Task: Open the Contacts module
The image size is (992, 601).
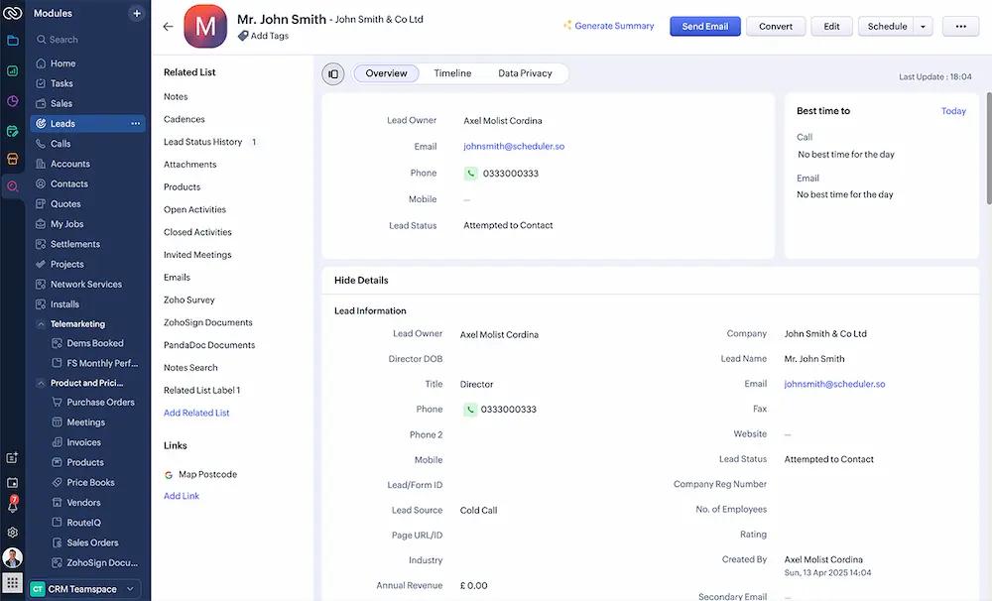Action: 69,184
